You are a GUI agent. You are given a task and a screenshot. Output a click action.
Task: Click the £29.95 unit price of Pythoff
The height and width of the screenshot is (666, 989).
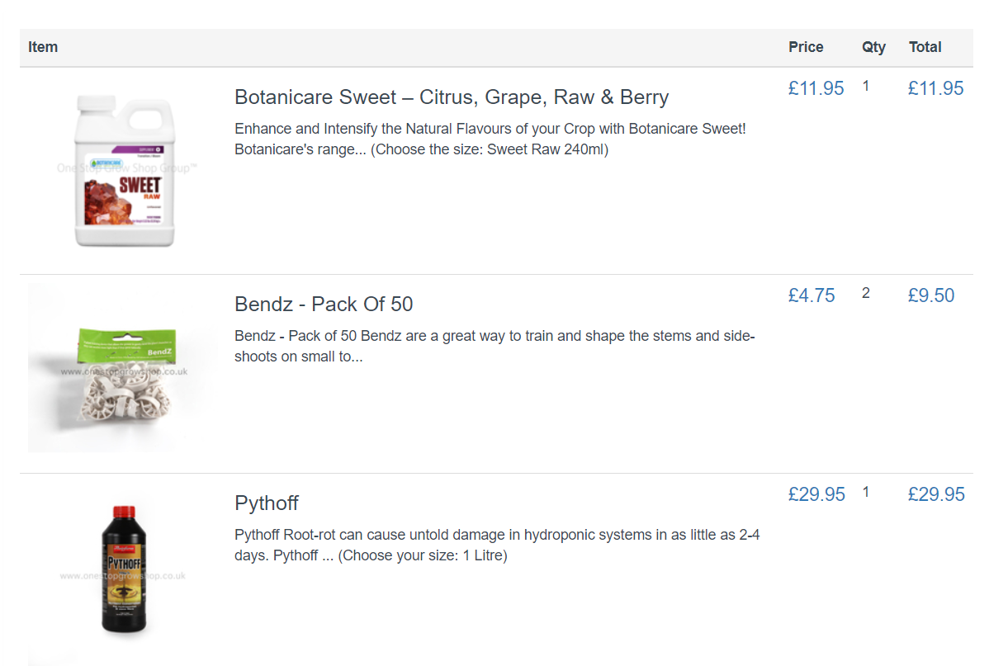coord(816,494)
